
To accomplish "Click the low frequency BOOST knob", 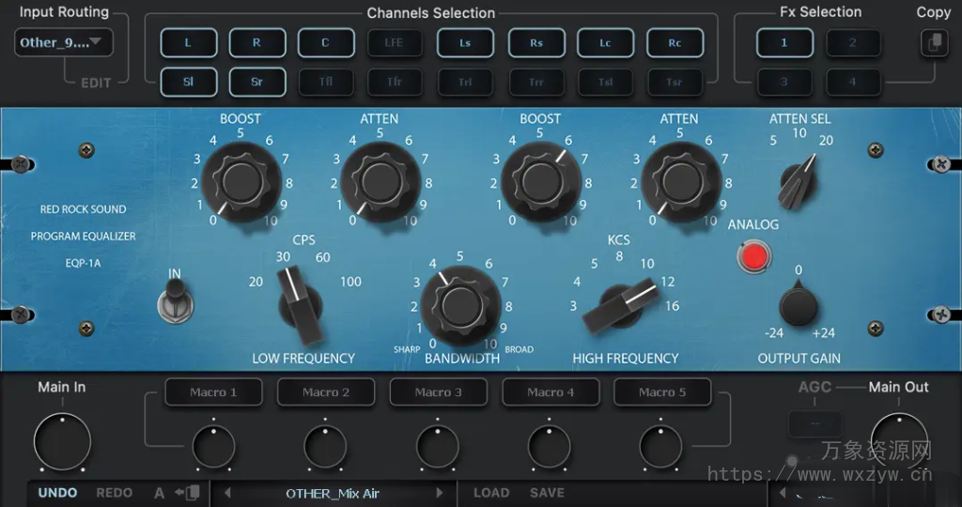I will click(x=241, y=182).
